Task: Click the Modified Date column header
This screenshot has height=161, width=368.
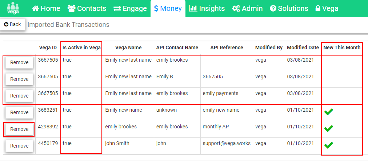Action: [303, 48]
